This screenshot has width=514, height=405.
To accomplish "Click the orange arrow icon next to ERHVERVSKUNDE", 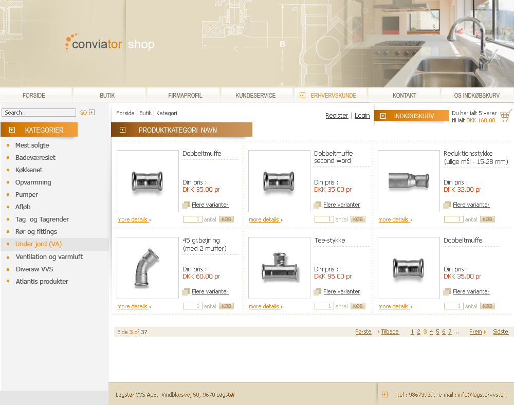I will (x=302, y=95).
